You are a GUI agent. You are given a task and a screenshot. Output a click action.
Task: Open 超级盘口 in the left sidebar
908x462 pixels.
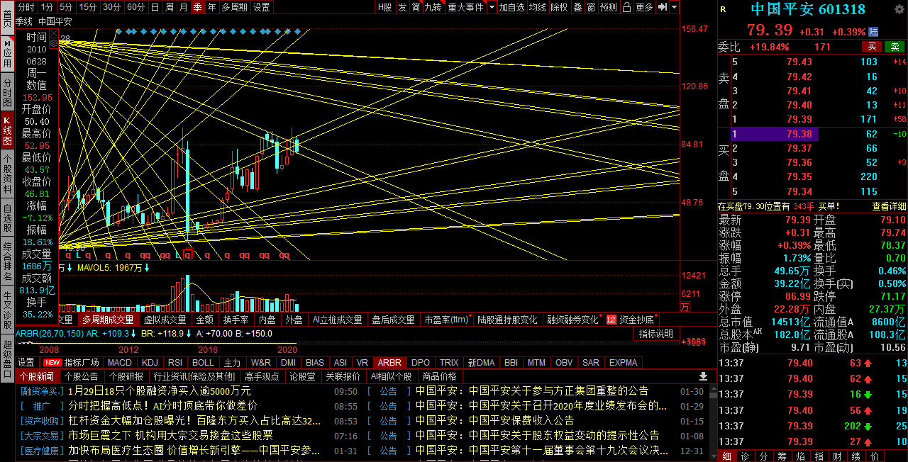tap(7, 358)
